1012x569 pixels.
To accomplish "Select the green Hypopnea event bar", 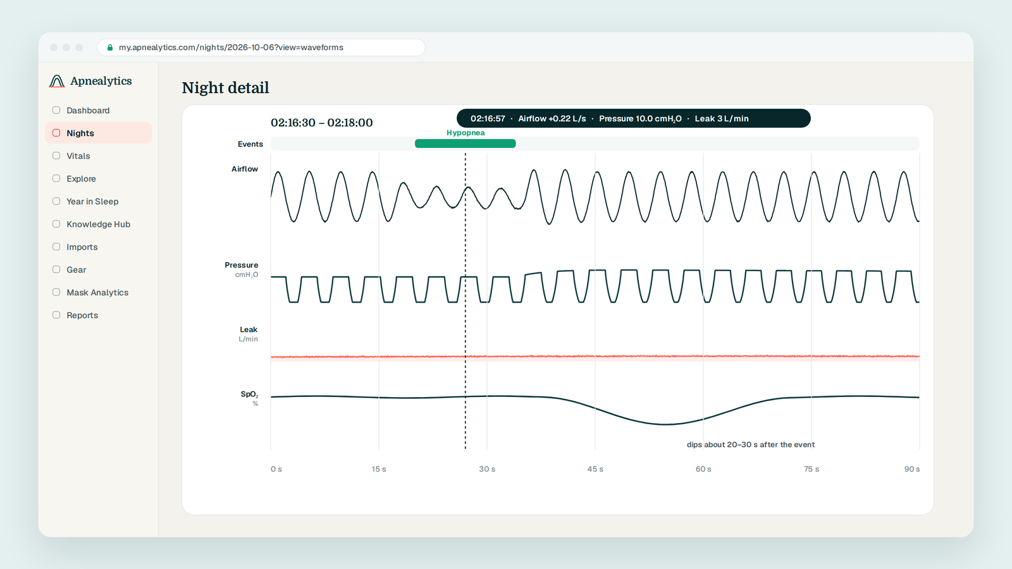I will click(465, 144).
